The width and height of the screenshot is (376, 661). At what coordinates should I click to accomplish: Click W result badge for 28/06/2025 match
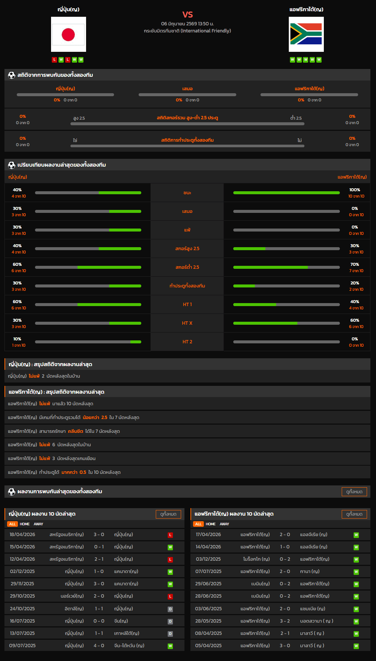[356, 597]
